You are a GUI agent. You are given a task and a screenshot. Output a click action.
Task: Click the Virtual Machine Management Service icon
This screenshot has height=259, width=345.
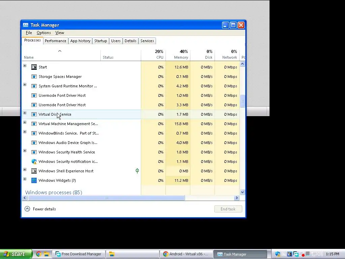tap(34, 124)
